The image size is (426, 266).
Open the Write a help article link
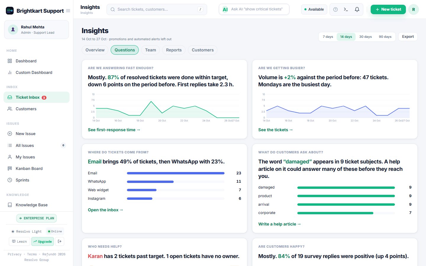coord(280,224)
